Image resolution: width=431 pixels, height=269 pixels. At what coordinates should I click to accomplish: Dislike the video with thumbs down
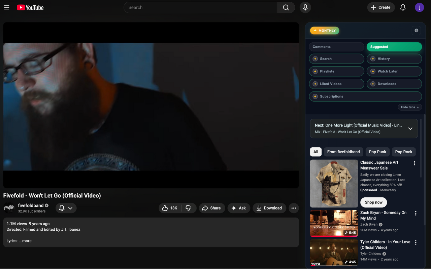coord(189,208)
